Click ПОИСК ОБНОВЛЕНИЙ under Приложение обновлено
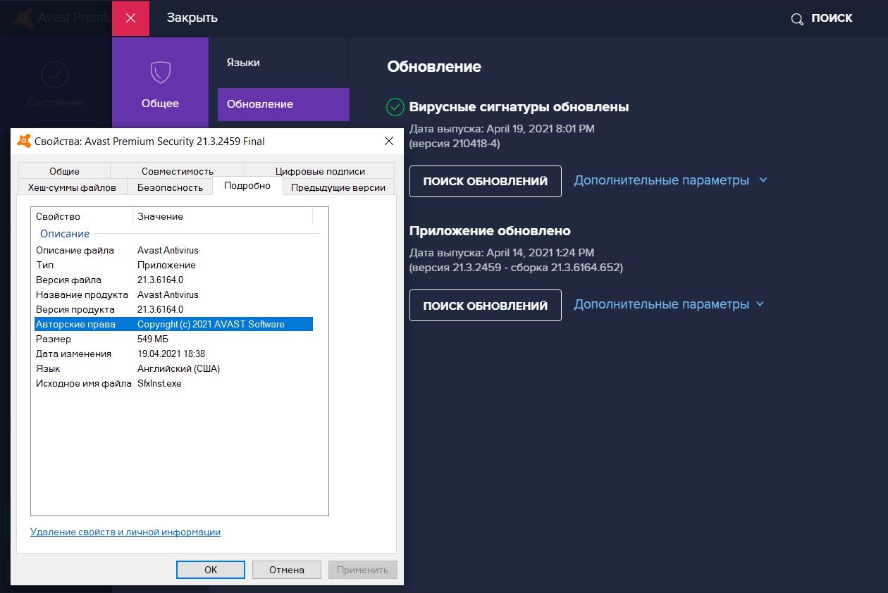 click(x=486, y=306)
